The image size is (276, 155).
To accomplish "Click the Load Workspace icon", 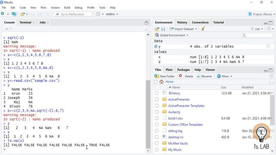I will (x=157, y=29).
